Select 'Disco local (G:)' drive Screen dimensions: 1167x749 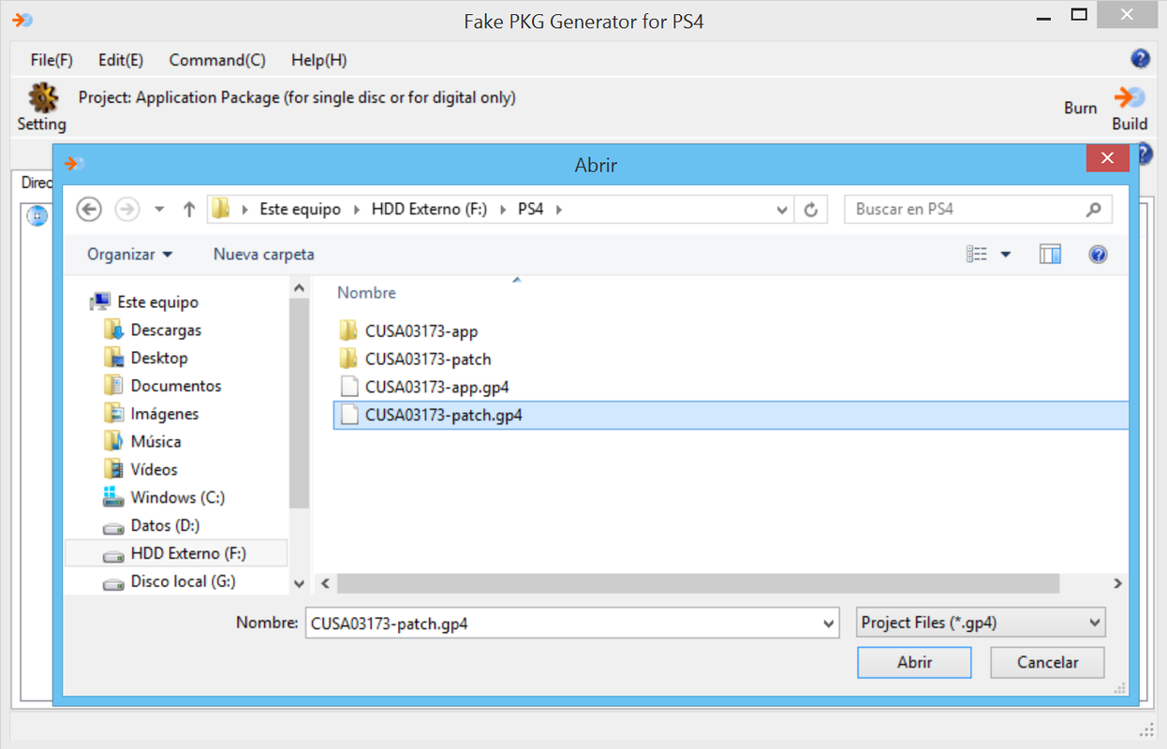(x=183, y=581)
